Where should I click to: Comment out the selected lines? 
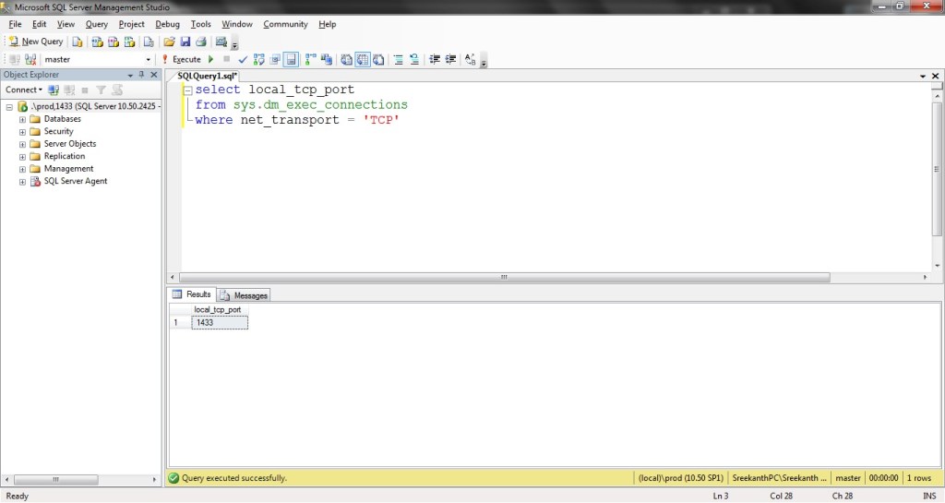click(x=399, y=59)
